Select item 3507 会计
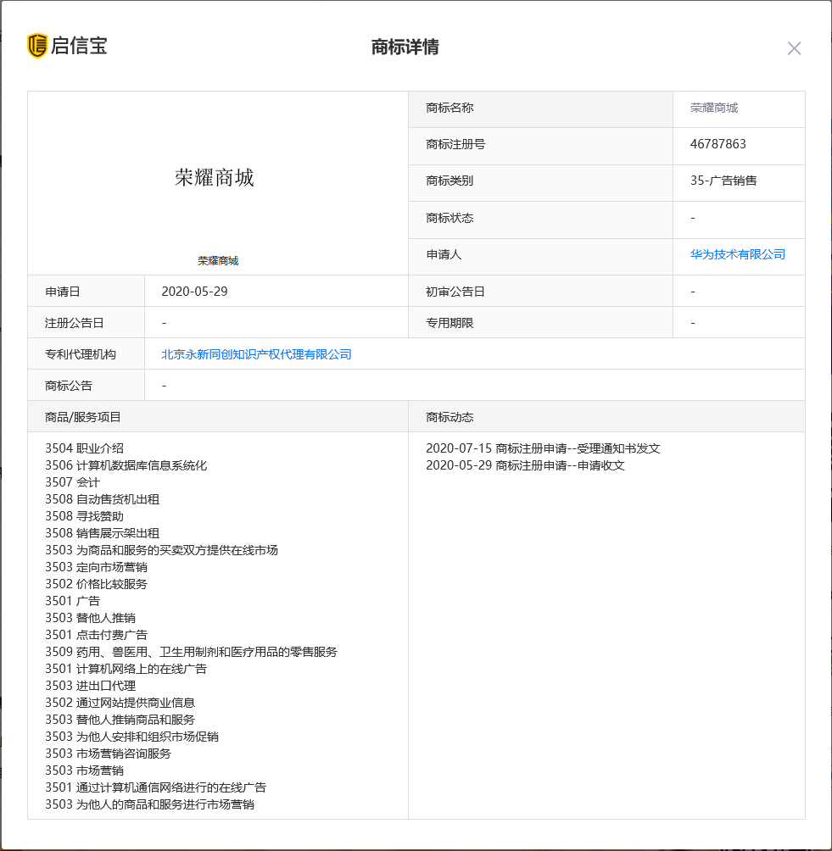This screenshot has width=832, height=851. [x=72, y=482]
